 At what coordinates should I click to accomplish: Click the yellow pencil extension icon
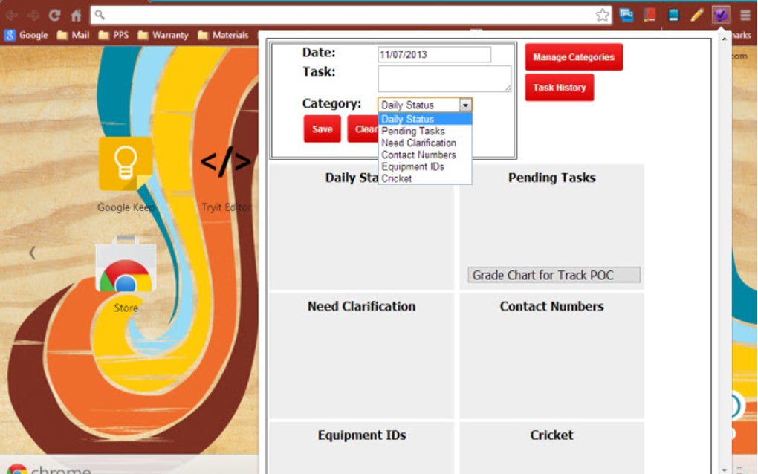pyautogui.click(x=696, y=16)
